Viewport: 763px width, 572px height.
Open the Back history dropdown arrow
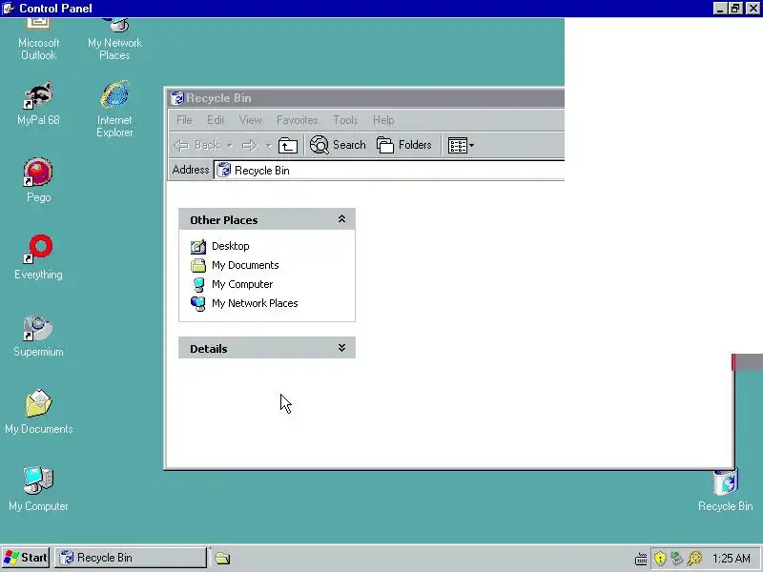pos(230,146)
